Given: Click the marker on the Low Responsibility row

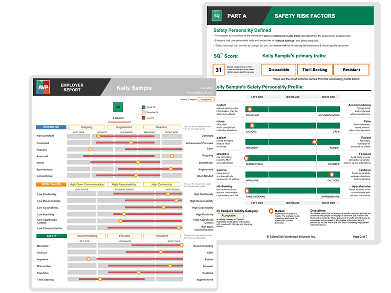Looking at the screenshot, I should point(176,200).
